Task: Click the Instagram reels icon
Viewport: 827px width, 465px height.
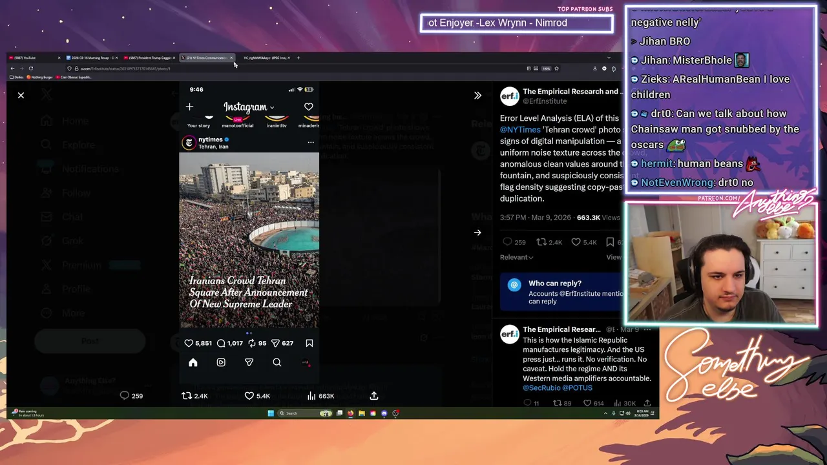Action: [x=221, y=362]
